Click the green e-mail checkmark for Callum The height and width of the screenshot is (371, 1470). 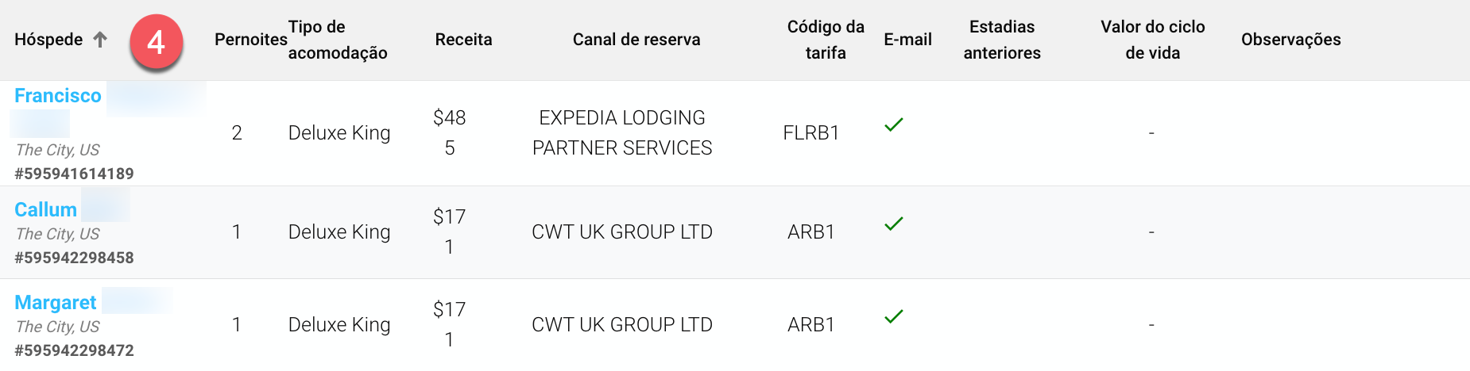[894, 224]
